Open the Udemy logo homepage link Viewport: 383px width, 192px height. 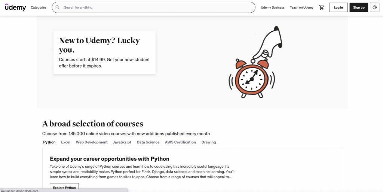[15, 7]
